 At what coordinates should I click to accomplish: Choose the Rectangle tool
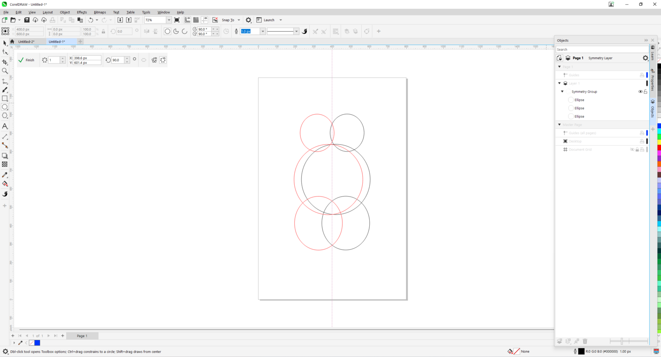[5, 98]
